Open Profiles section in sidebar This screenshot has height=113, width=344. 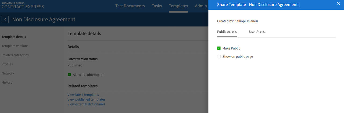[7, 64]
